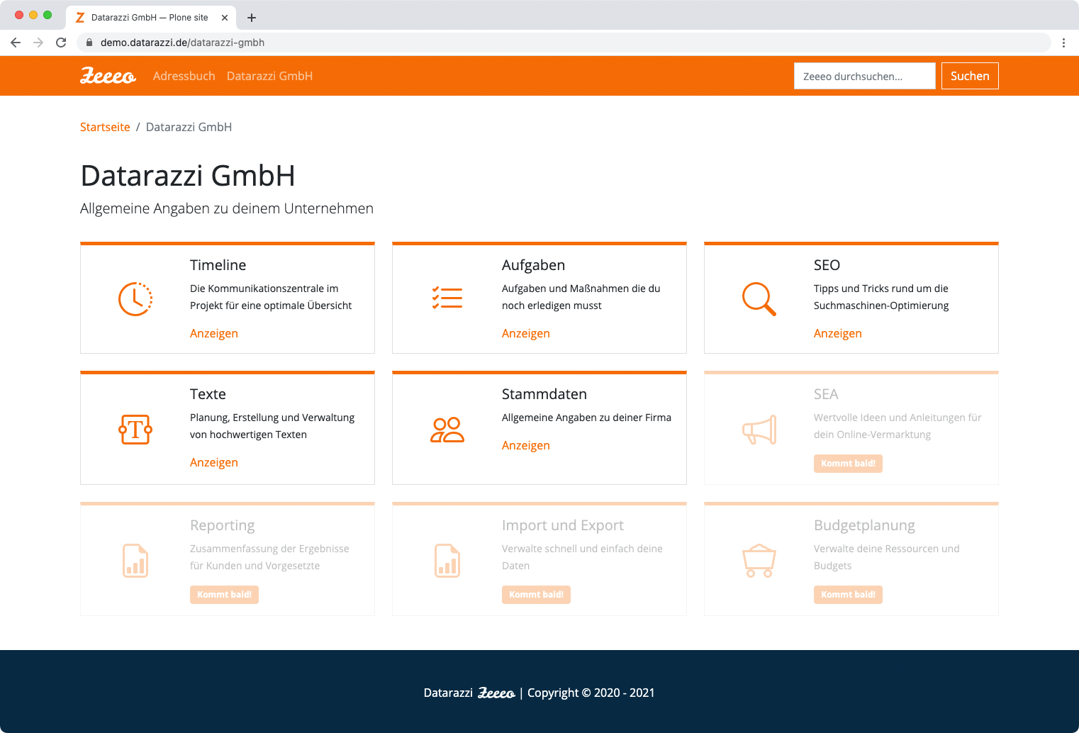
Task: Open Anzeigen link under Timeline
Action: coord(214,333)
